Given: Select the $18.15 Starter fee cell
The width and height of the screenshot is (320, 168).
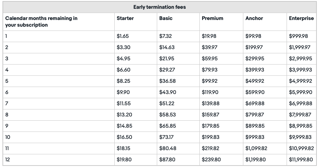Looking at the screenshot, I should click(x=123, y=148).
